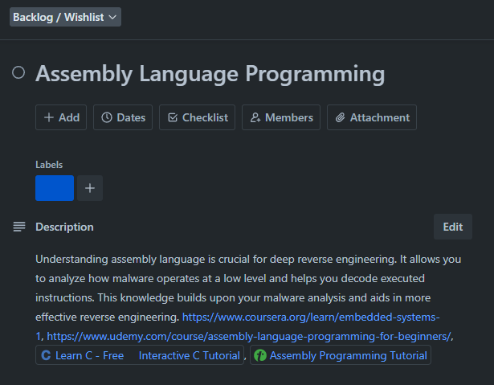This screenshot has height=385, width=494.
Task: Click the Assembly Language Programming card title
Action: pyautogui.click(x=210, y=74)
